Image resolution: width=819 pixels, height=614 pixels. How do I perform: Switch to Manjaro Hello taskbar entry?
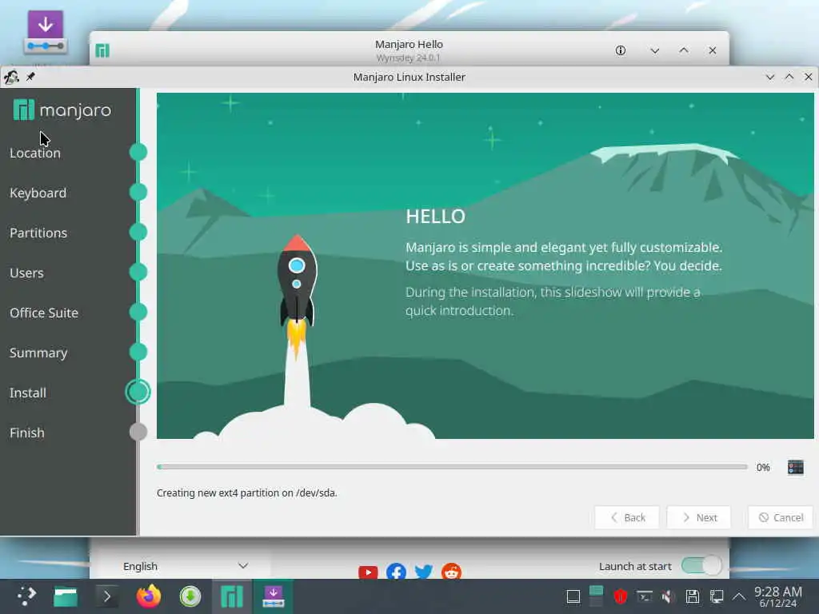click(232, 596)
